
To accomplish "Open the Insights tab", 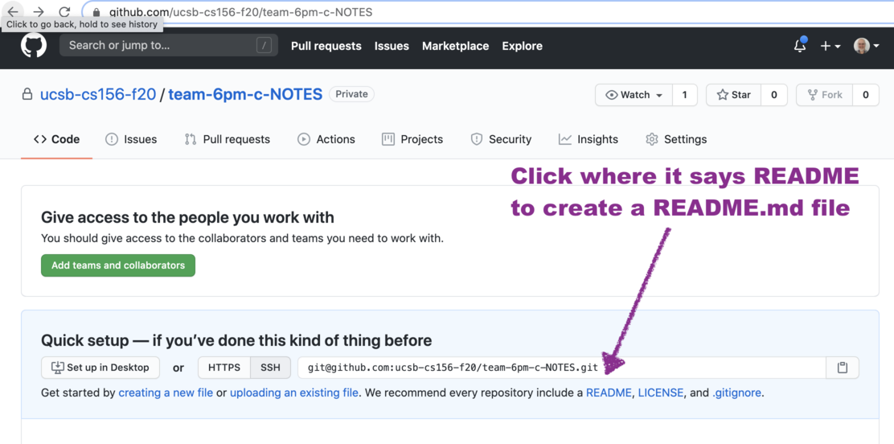I will (588, 139).
